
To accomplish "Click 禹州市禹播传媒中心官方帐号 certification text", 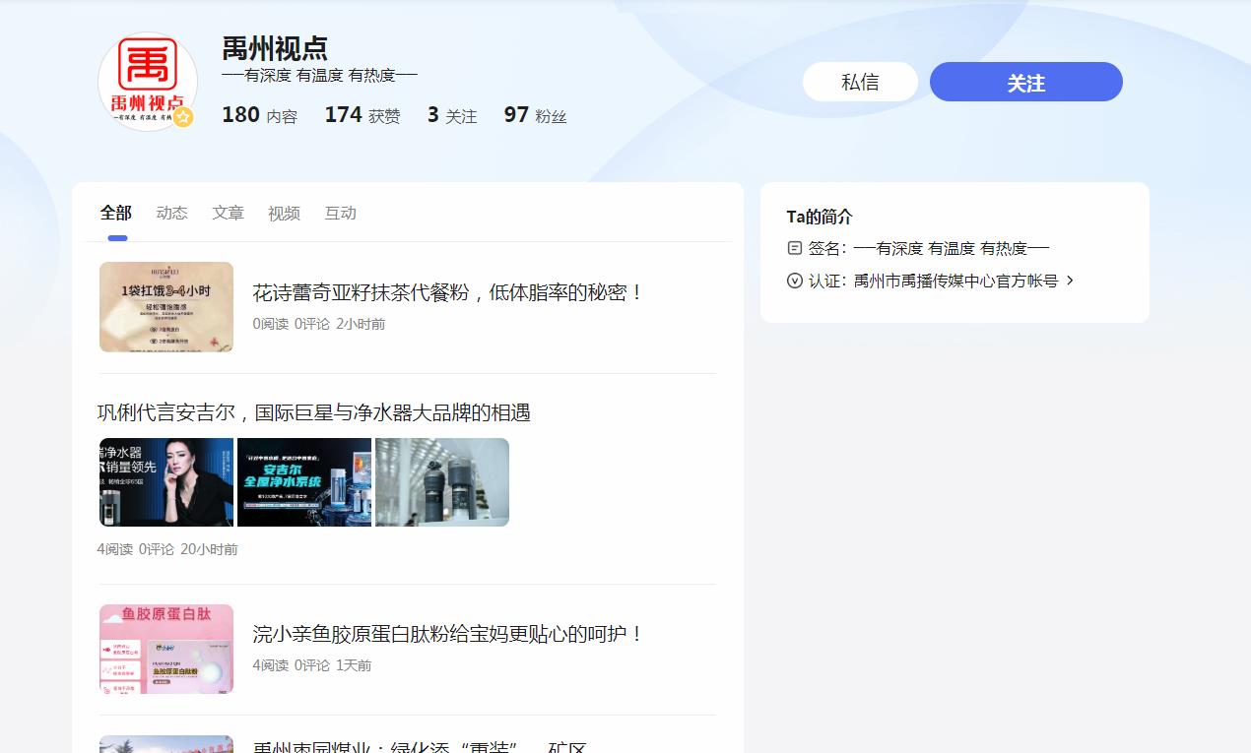I will (x=955, y=281).
